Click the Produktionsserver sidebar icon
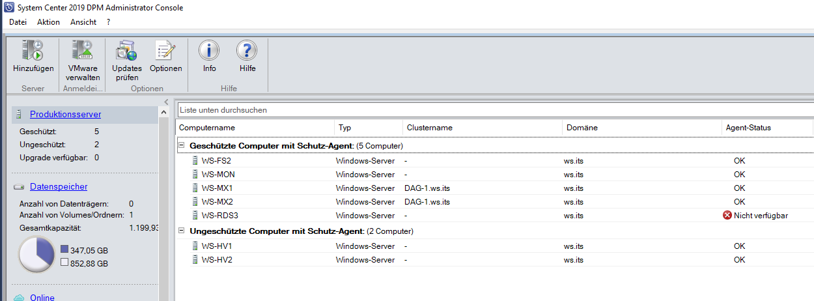 point(20,114)
